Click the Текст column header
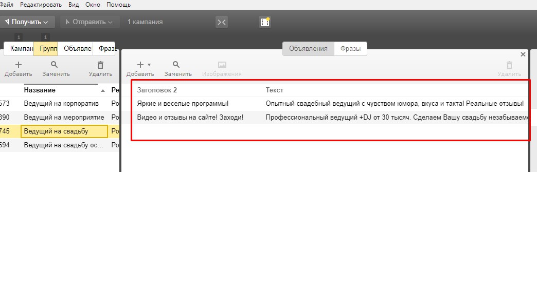537x308 pixels. [x=274, y=90]
